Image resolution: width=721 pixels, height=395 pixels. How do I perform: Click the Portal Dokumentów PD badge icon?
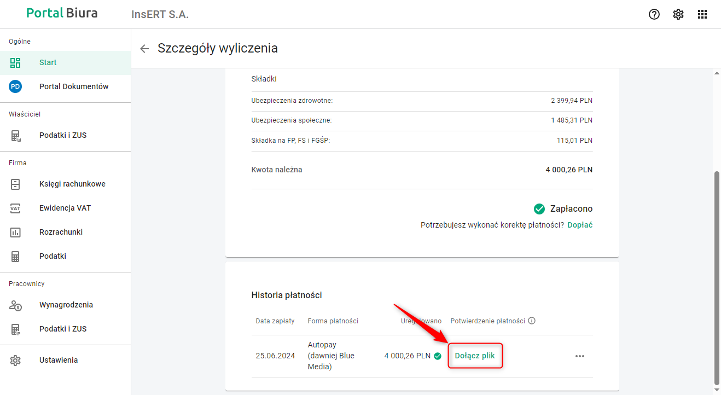(15, 86)
